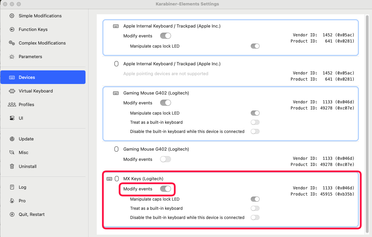Image resolution: width=372 pixels, height=237 pixels.
Task: Enable Treat as built-in keyboard for Gaming Mouse
Action: coord(255,122)
